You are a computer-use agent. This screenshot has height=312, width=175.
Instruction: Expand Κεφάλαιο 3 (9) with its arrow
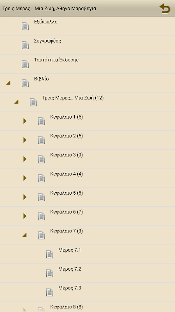(x=25, y=159)
